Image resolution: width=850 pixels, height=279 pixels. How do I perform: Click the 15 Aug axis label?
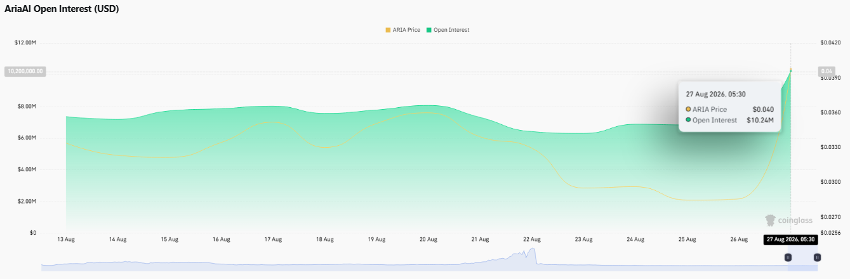coord(169,240)
